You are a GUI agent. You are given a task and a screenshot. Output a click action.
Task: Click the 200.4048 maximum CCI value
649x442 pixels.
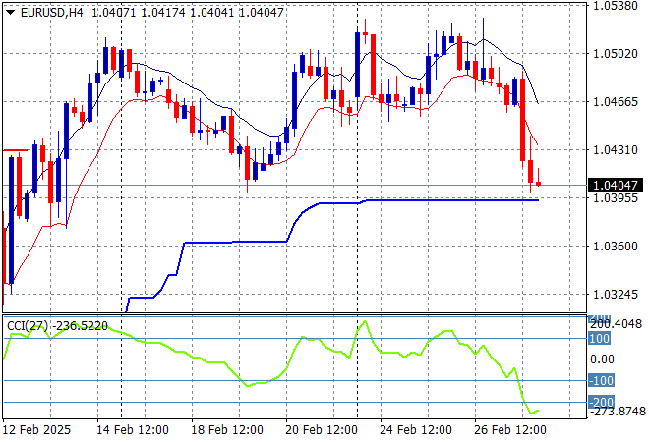[618, 324]
